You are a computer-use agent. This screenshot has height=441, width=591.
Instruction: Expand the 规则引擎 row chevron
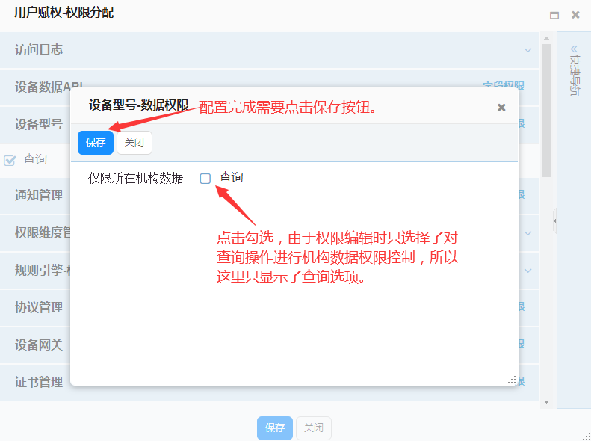tap(528, 270)
